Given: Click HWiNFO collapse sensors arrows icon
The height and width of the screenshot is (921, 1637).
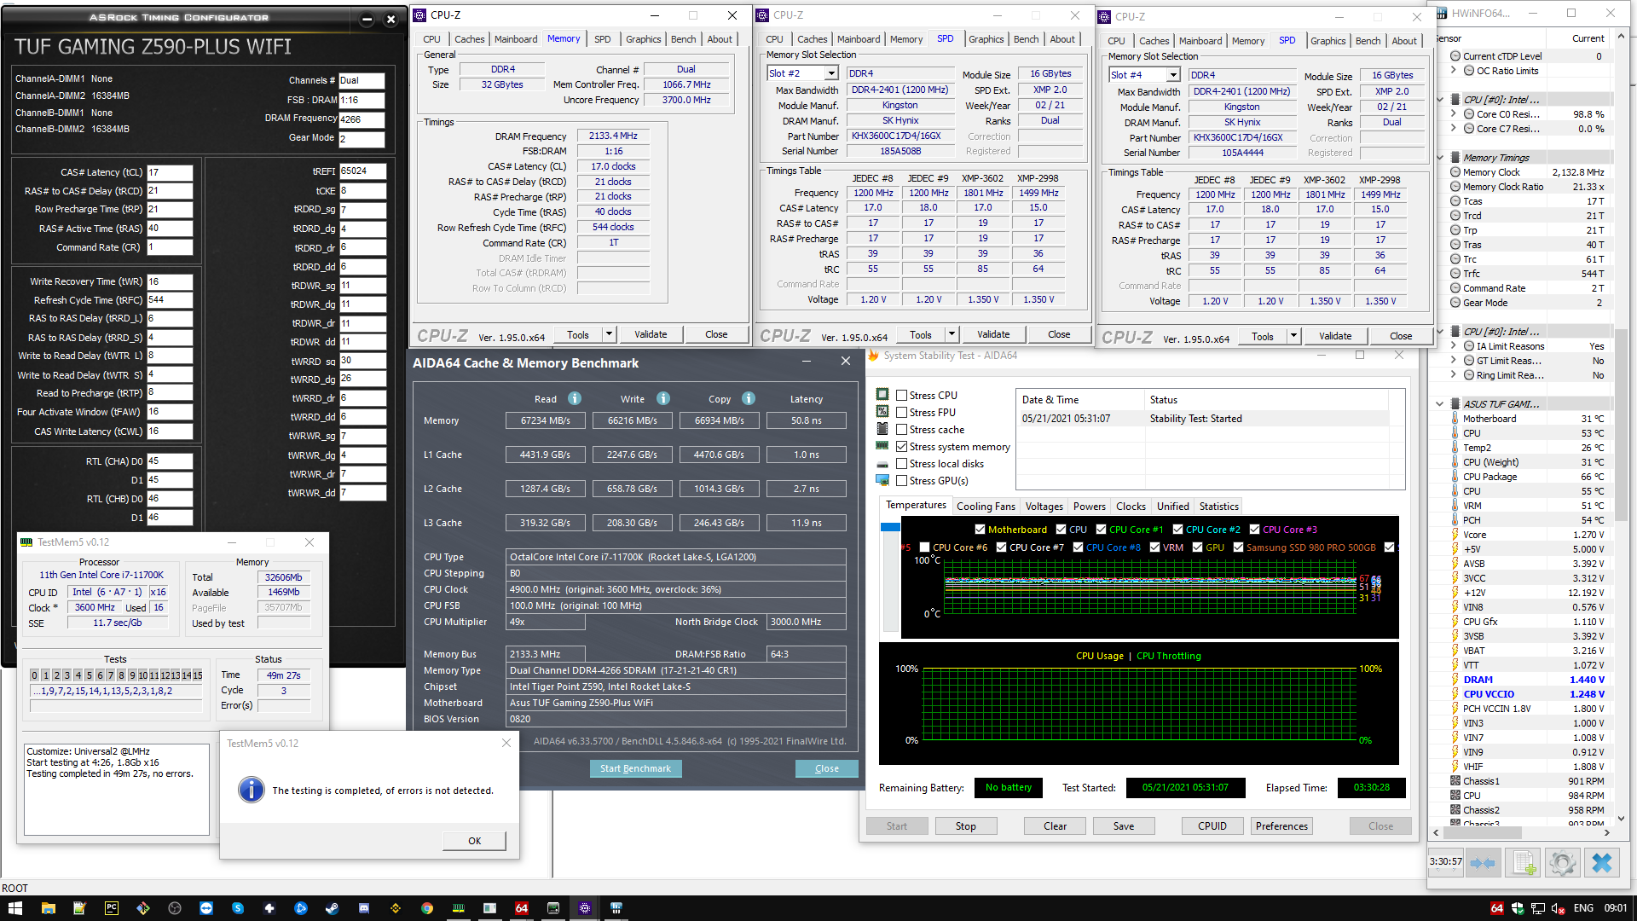Looking at the screenshot, I should (1483, 863).
